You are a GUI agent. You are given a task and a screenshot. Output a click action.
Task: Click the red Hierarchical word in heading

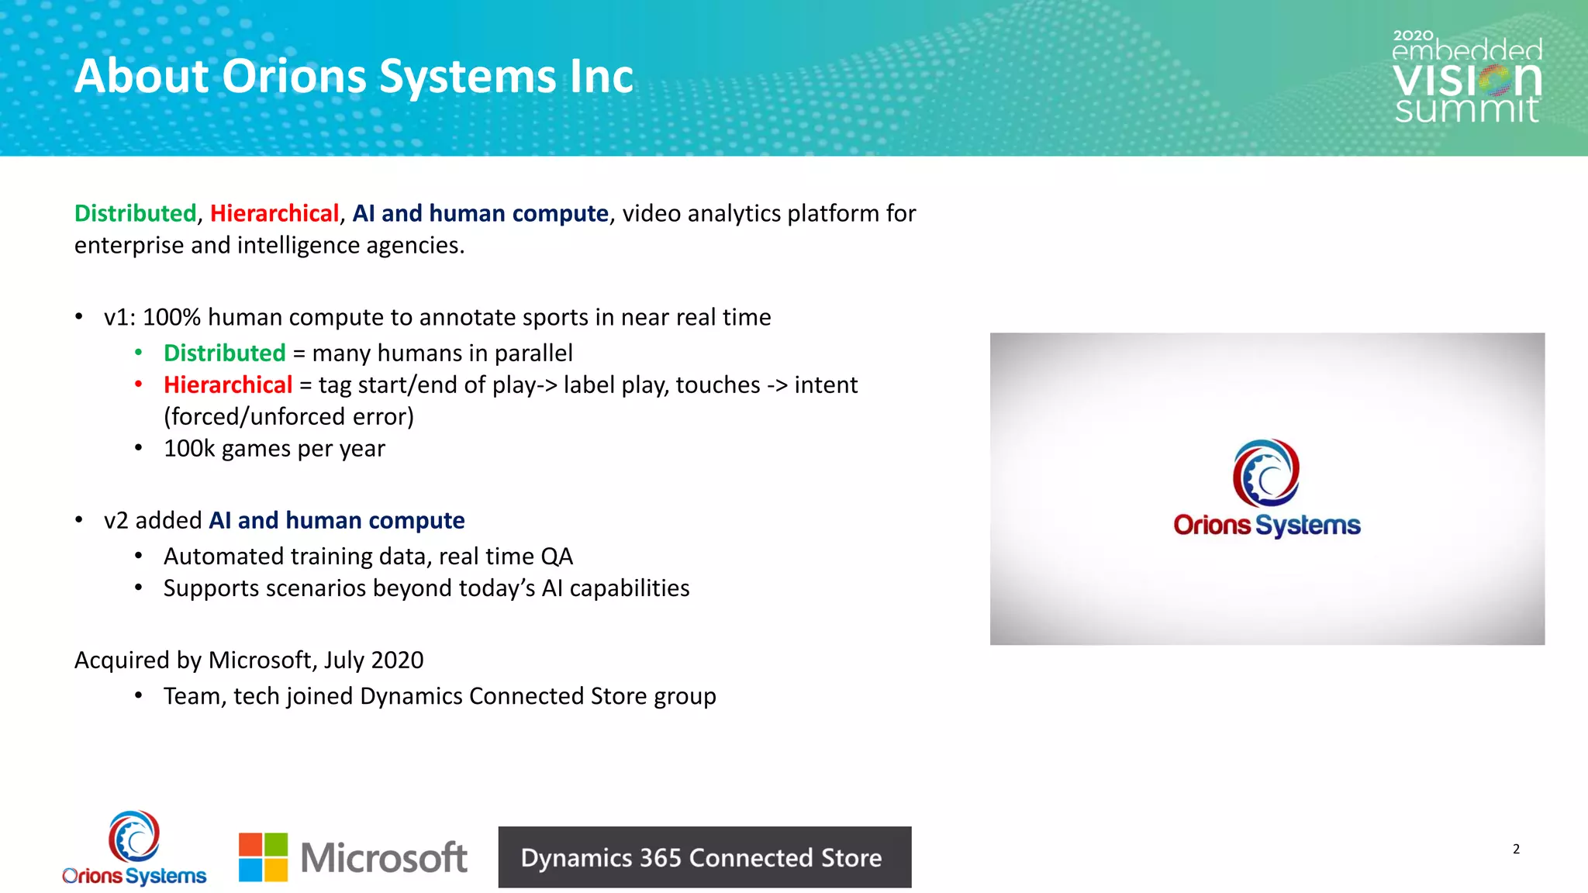(x=274, y=213)
